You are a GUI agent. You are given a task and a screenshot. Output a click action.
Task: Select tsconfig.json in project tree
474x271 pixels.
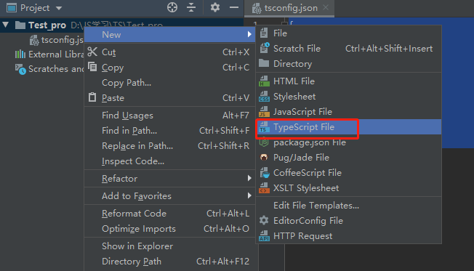(62, 39)
